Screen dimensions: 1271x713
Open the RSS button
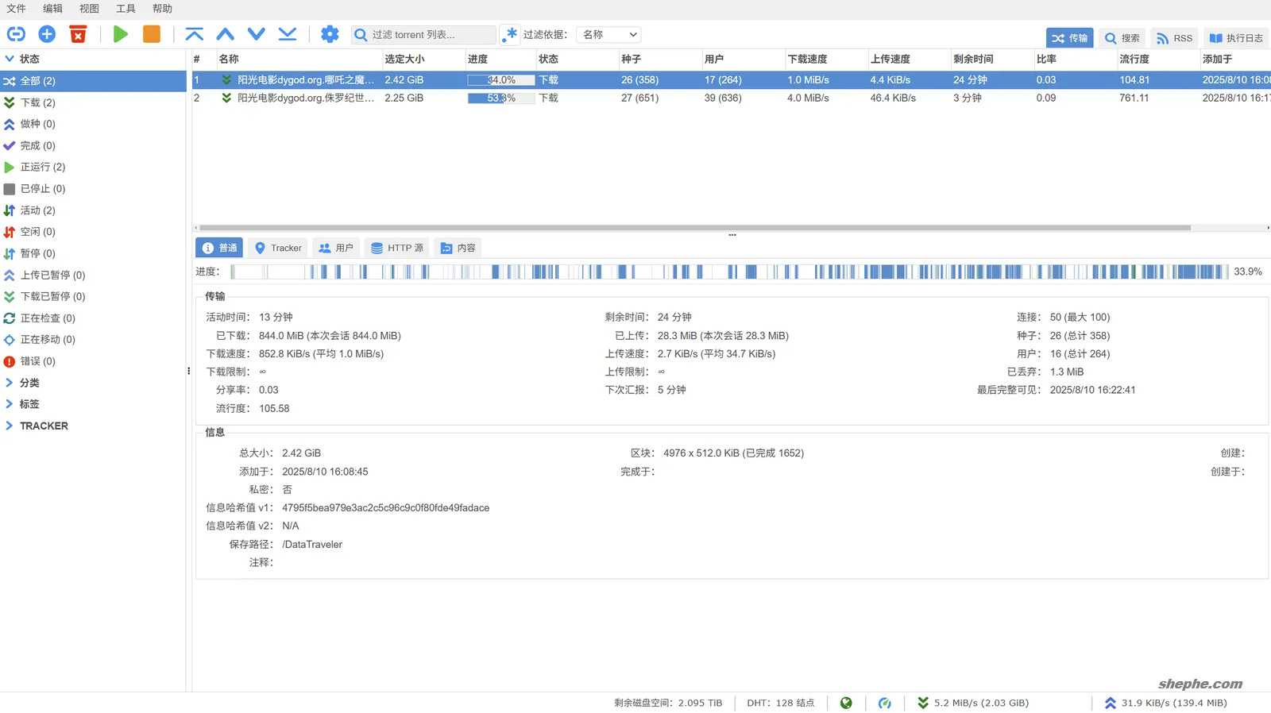point(1175,38)
